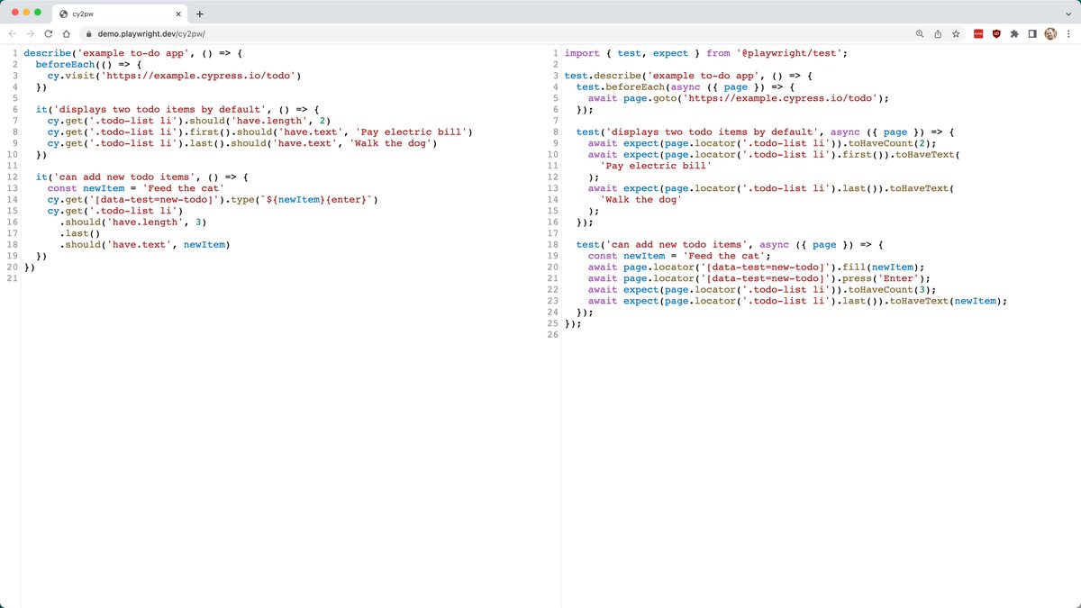Image resolution: width=1081 pixels, height=608 pixels.
Task: Reload the cy2pw page
Action: [x=49, y=33]
